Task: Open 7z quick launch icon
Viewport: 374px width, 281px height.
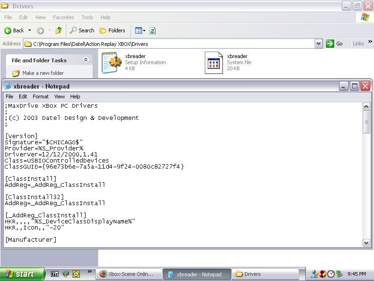Action: tap(55, 274)
